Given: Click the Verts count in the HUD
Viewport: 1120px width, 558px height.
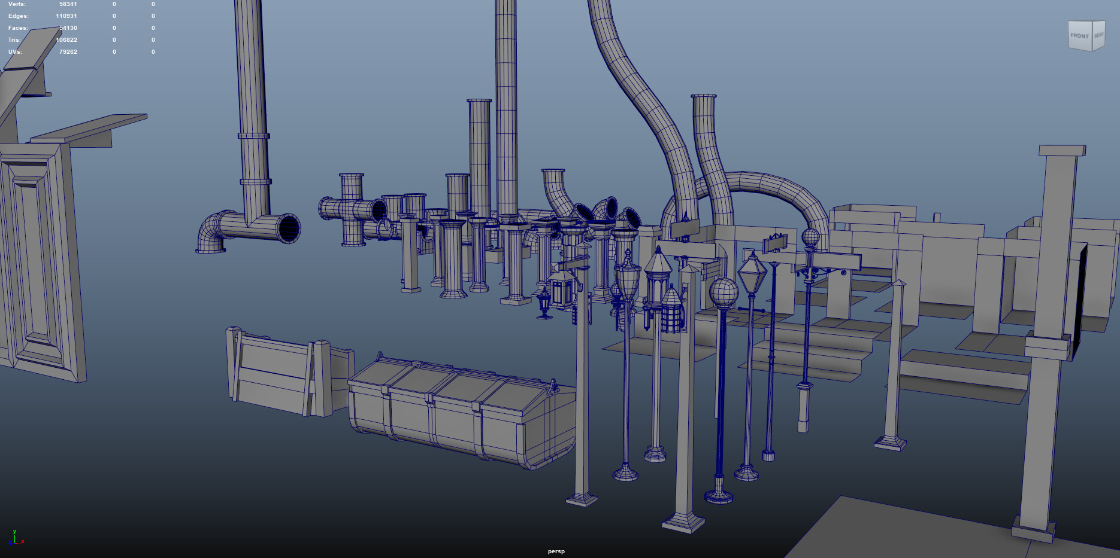Looking at the screenshot, I should click(68, 4).
